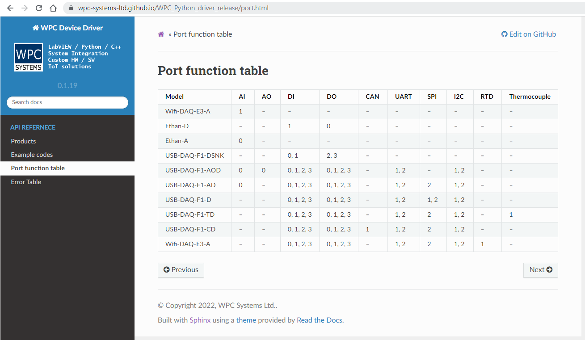Screen dimensions: 585x340
Task: Click the copyright 2022 WPC Systems text
Action: (x=218, y=306)
